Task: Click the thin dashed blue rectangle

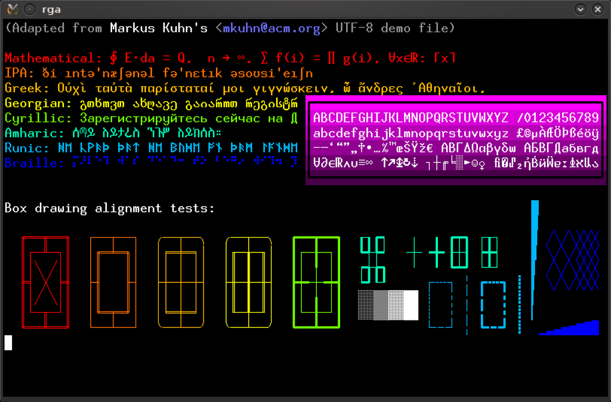Action: (x=441, y=305)
